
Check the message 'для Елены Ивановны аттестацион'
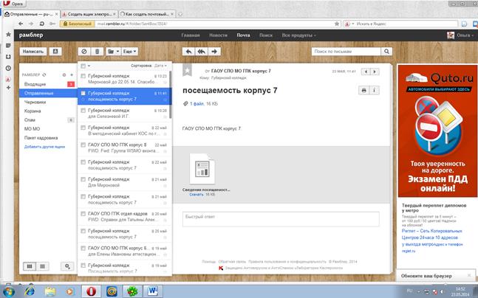click(x=83, y=248)
